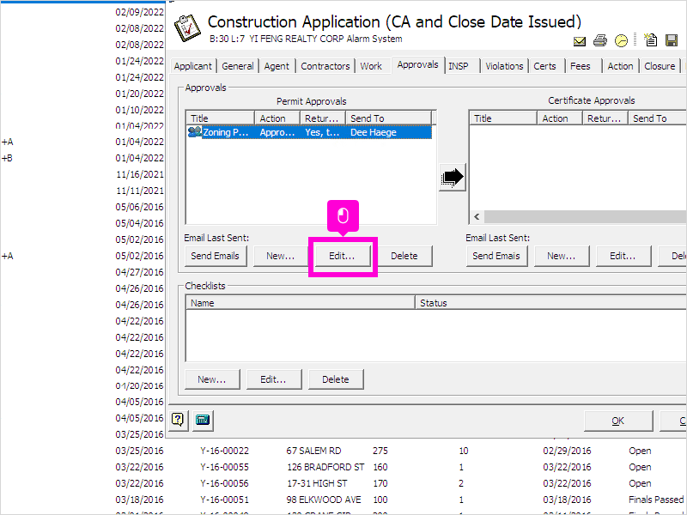Click Edit under Permit Approvals
Image resolution: width=687 pixels, height=515 pixels.
342,256
